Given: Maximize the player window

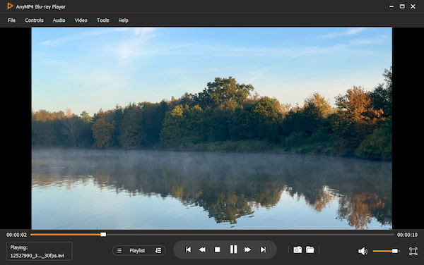Looking at the screenshot, I should point(402,6).
